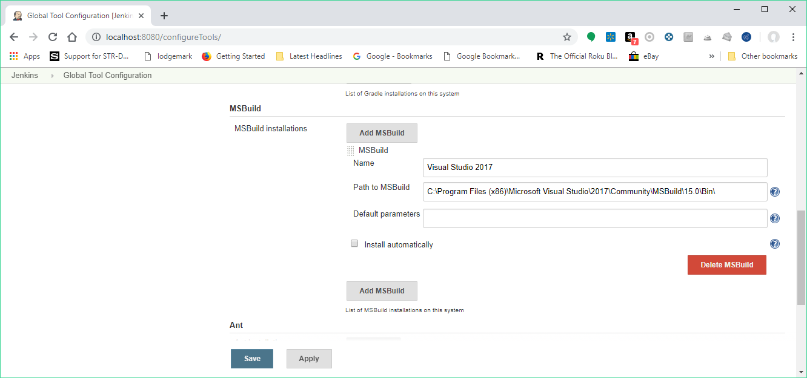Click the Apply button

pos(309,359)
